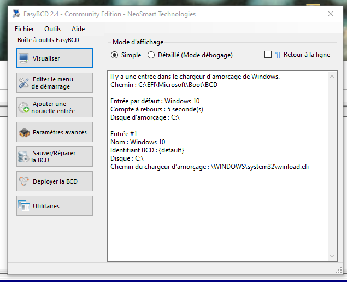Open the Visualiser view
Screen dimensions: 347x282
click(x=55, y=58)
